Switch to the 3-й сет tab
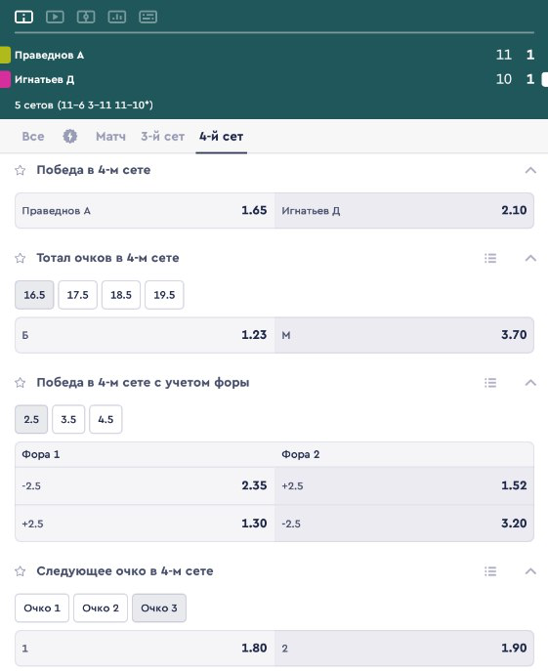Viewport: 548px width, 671px height. click(x=163, y=137)
